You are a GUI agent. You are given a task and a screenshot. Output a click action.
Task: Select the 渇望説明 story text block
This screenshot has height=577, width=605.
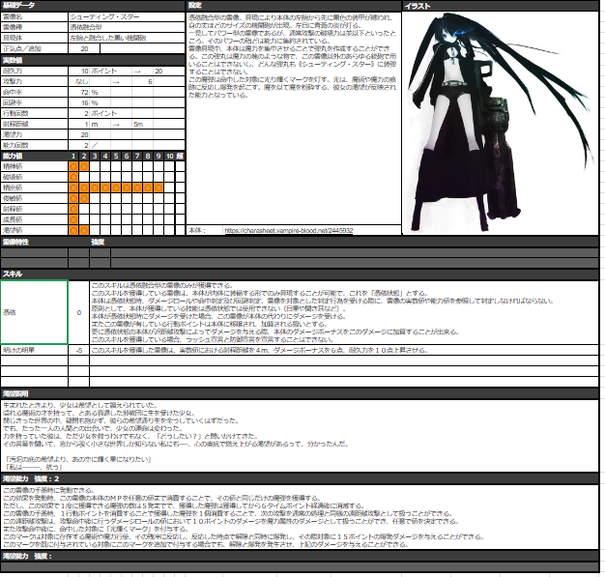[300, 436]
